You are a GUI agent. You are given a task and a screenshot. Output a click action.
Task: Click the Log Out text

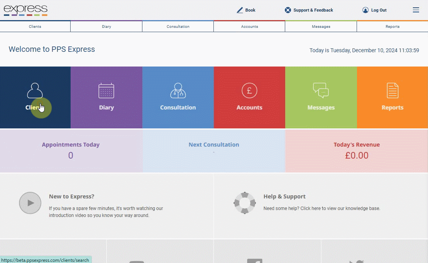click(x=379, y=10)
